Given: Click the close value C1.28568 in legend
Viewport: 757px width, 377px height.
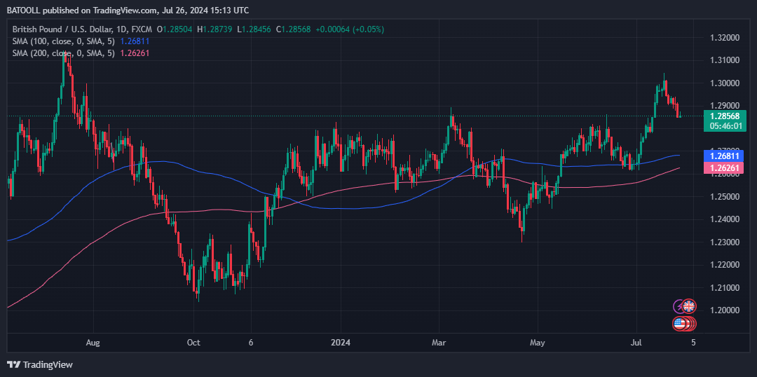Looking at the screenshot, I should [x=294, y=29].
